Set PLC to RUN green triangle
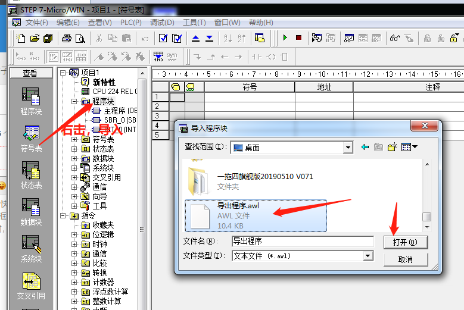The image size is (464, 310). [285, 38]
